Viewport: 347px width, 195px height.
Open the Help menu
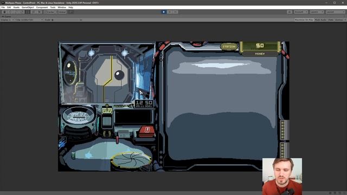pyautogui.click(x=70, y=7)
